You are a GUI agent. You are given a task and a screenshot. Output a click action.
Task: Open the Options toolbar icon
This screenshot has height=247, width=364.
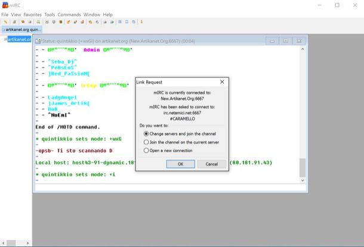click(14, 22)
